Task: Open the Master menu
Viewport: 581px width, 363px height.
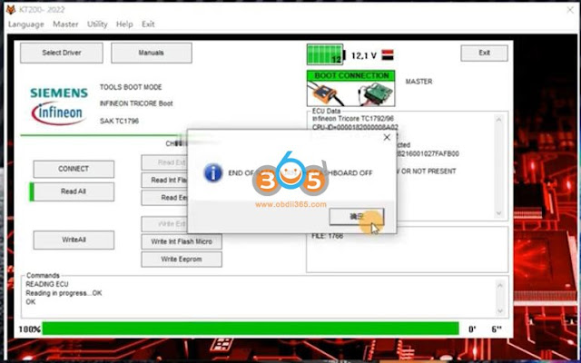Action: point(65,25)
